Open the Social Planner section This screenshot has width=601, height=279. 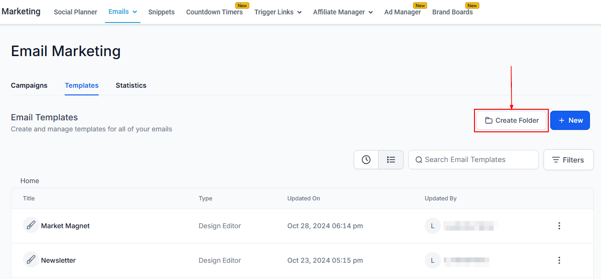pos(75,12)
